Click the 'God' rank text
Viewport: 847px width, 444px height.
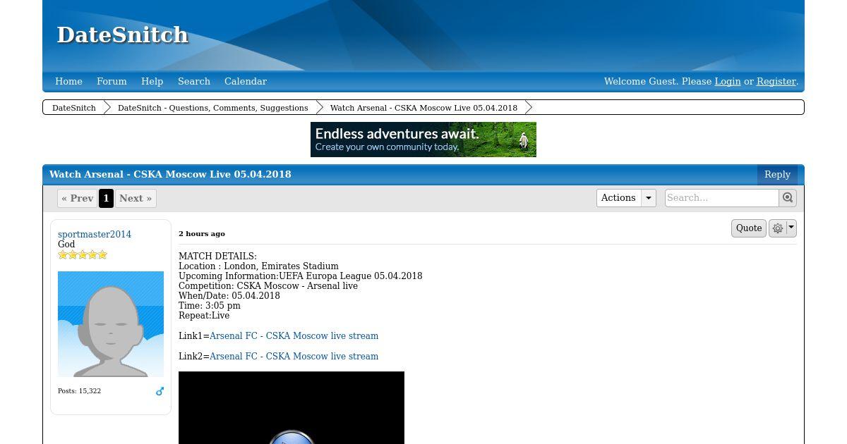pos(66,245)
